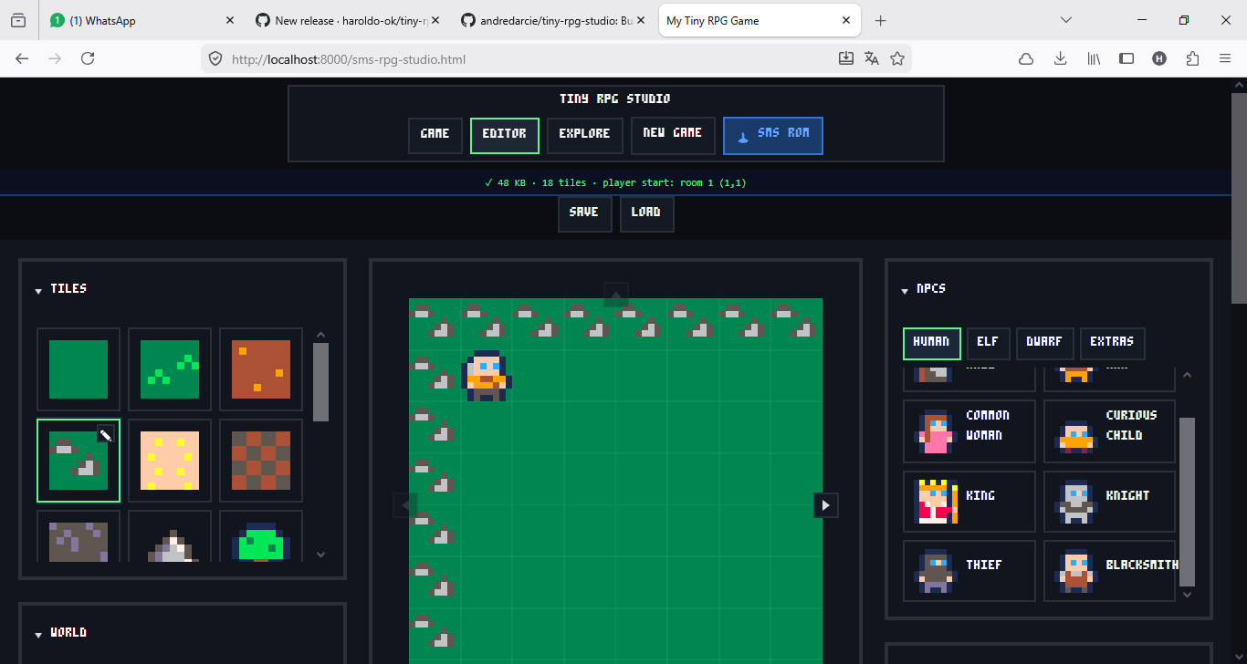
Task: Pick the Knight NPC
Action: tap(1110, 502)
